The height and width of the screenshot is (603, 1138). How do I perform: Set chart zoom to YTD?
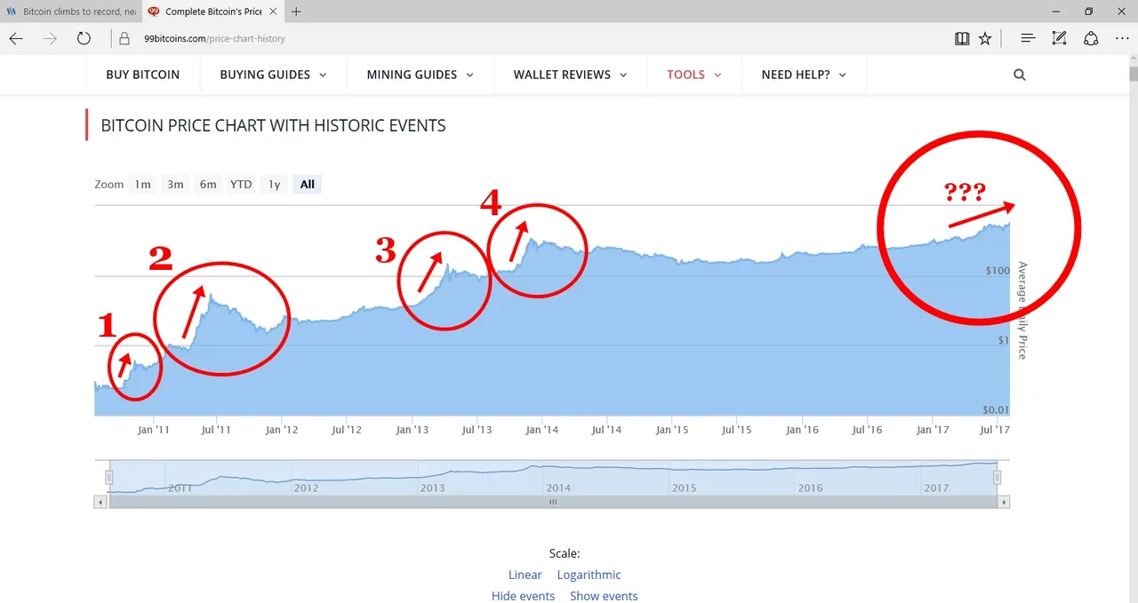point(241,184)
